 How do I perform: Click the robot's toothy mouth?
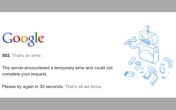point(145,41)
